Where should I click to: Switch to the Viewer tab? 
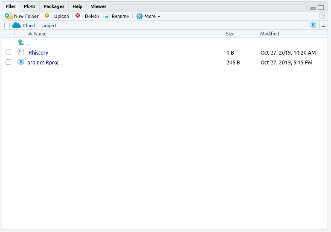click(99, 6)
